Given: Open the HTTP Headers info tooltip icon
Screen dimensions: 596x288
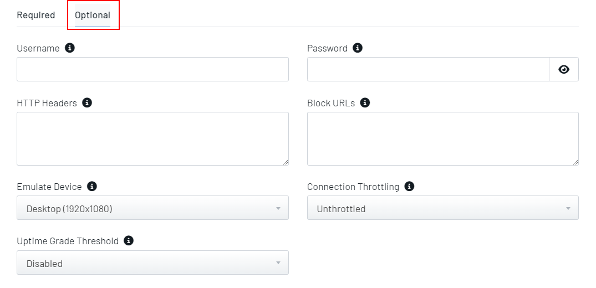Looking at the screenshot, I should coord(87,102).
